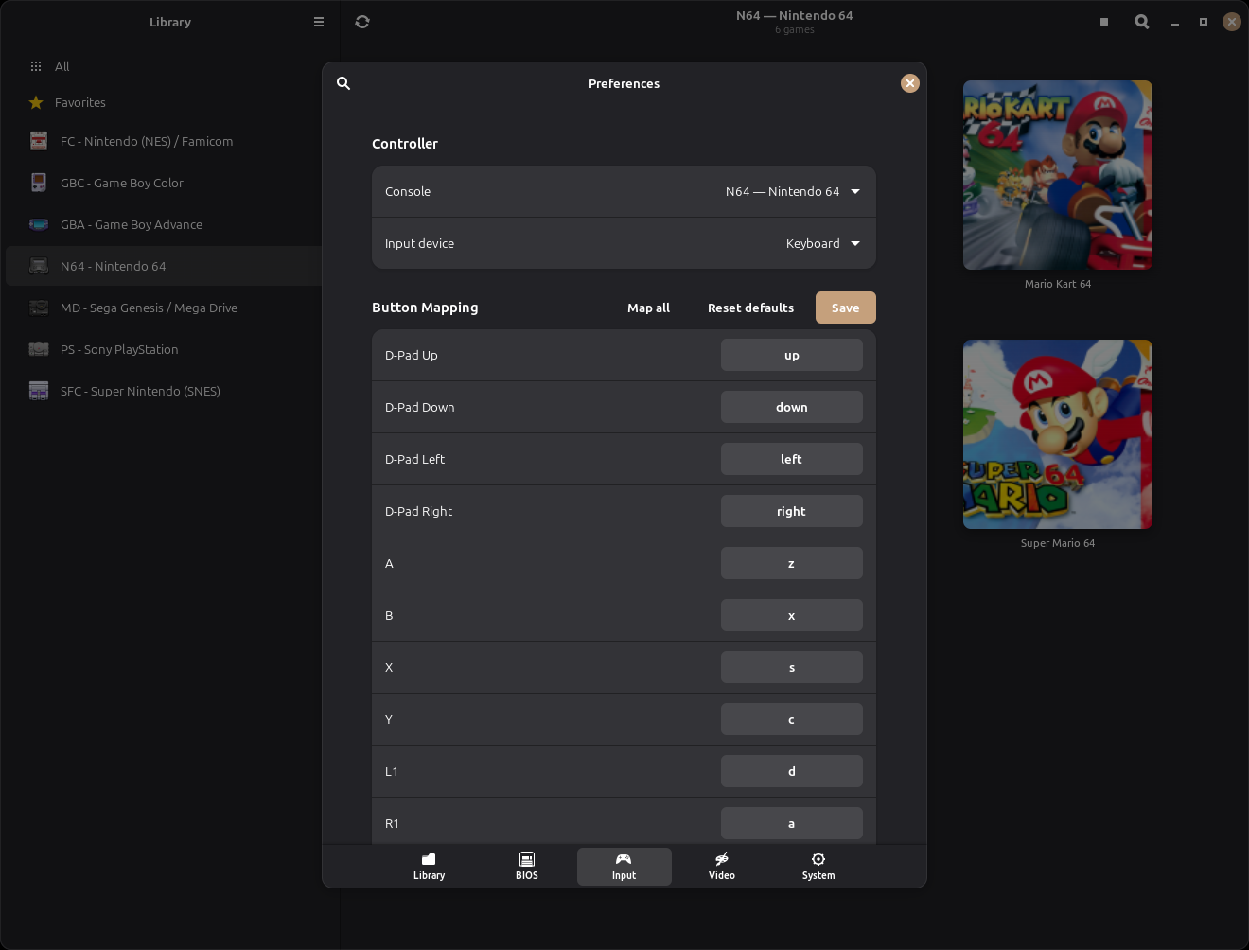Click the Game Boy Color console icon
The height and width of the screenshot is (950, 1249).
[39, 183]
